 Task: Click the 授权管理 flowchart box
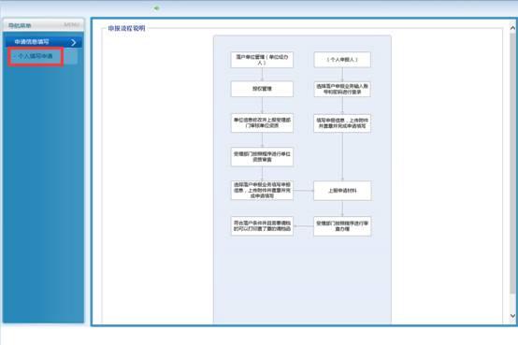[x=262, y=89]
